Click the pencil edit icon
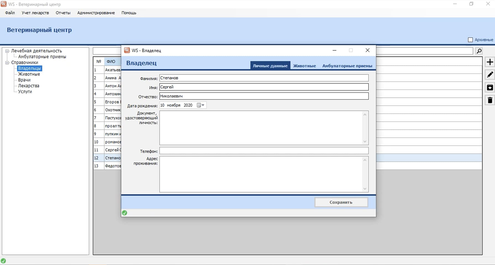495x265 pixels. (490, 75)
